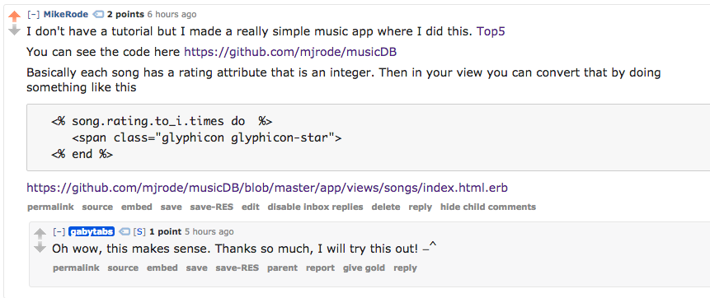The width and height of the screenshot is (710, 298).
Task: Open the Top5 link
Action: [x=491, y=32]
